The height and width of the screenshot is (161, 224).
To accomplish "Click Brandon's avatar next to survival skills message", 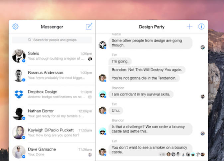I will coord(102,95).
